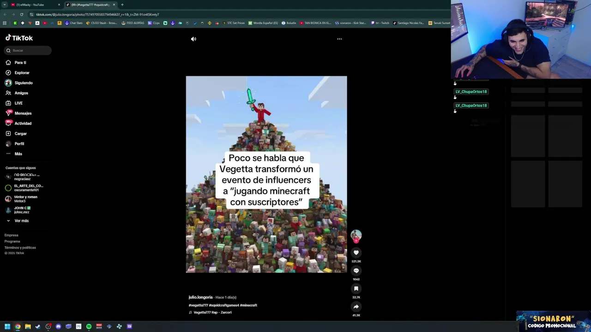The width and height of the screenshot is (591, 332).
Task: Open the Santiago Nicolas Fe... bookmark
Action: point(409,23)
